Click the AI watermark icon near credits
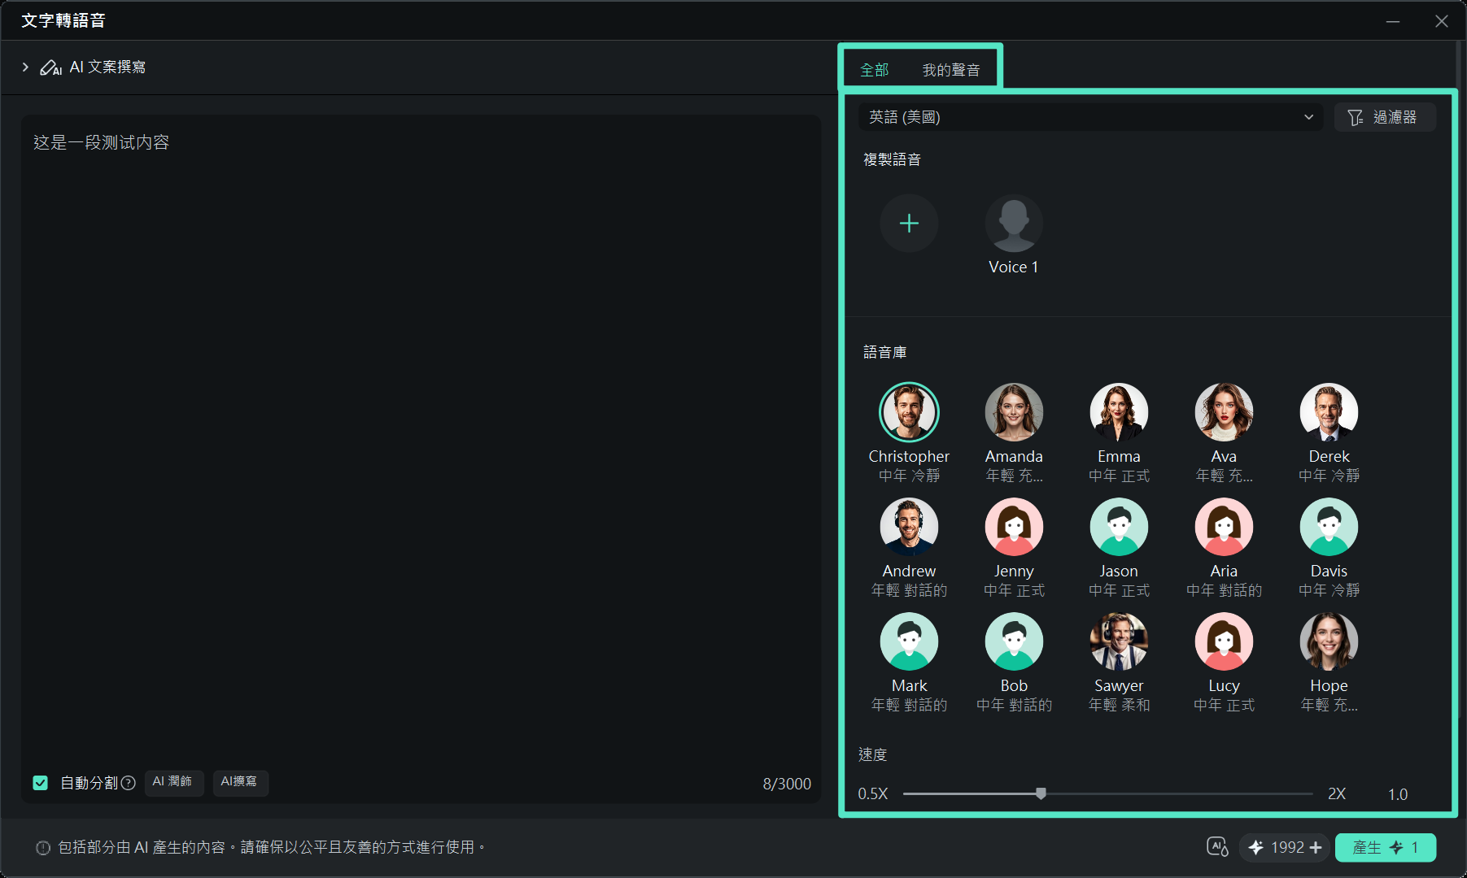Viewport: 1467px width, 878px height. click(x=1217, y=847)
